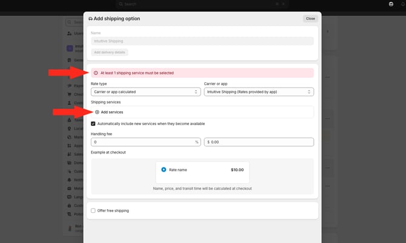Click the Name field showing Intuitive Shipping
This screenshot has height=243, width=406.
pyautogui.click(x=202, y=41)
